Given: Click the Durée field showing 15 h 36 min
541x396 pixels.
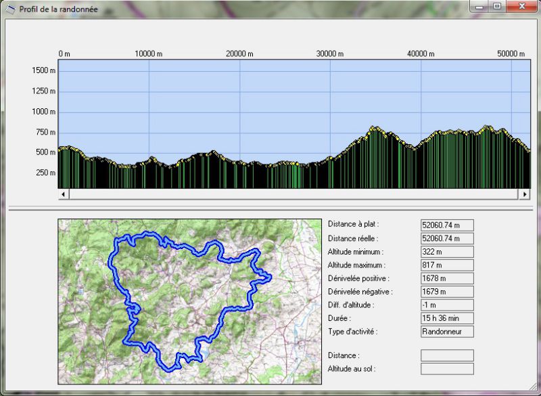Looking at the screenshot, I should click(447, 318).
